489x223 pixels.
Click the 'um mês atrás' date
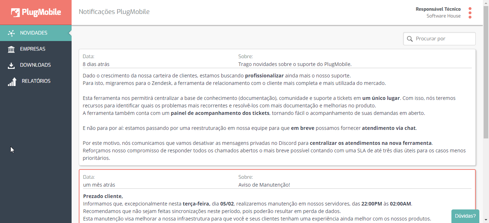coord(99,185)
